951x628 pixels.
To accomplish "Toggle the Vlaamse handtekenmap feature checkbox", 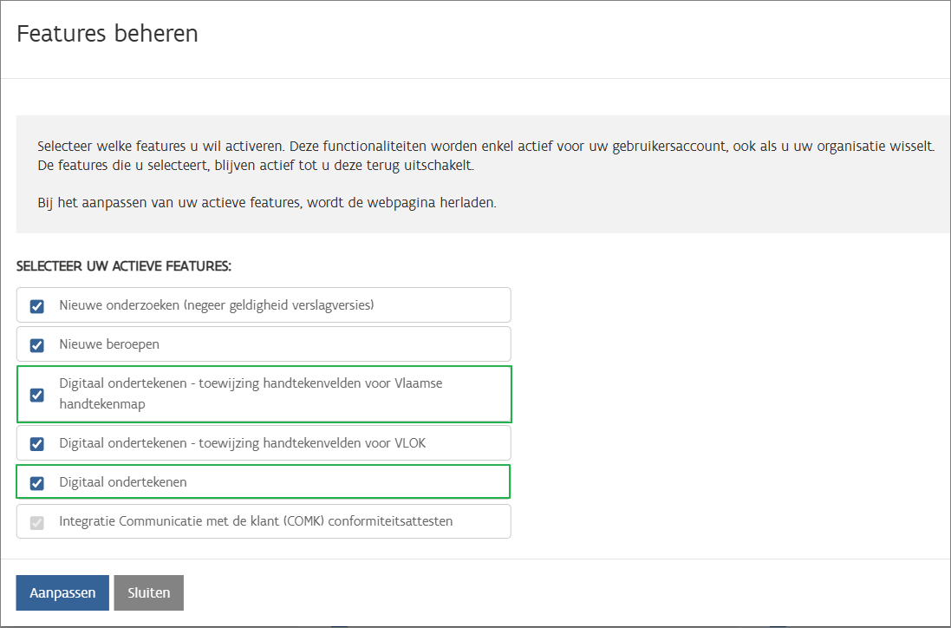I will coord(37,395).
